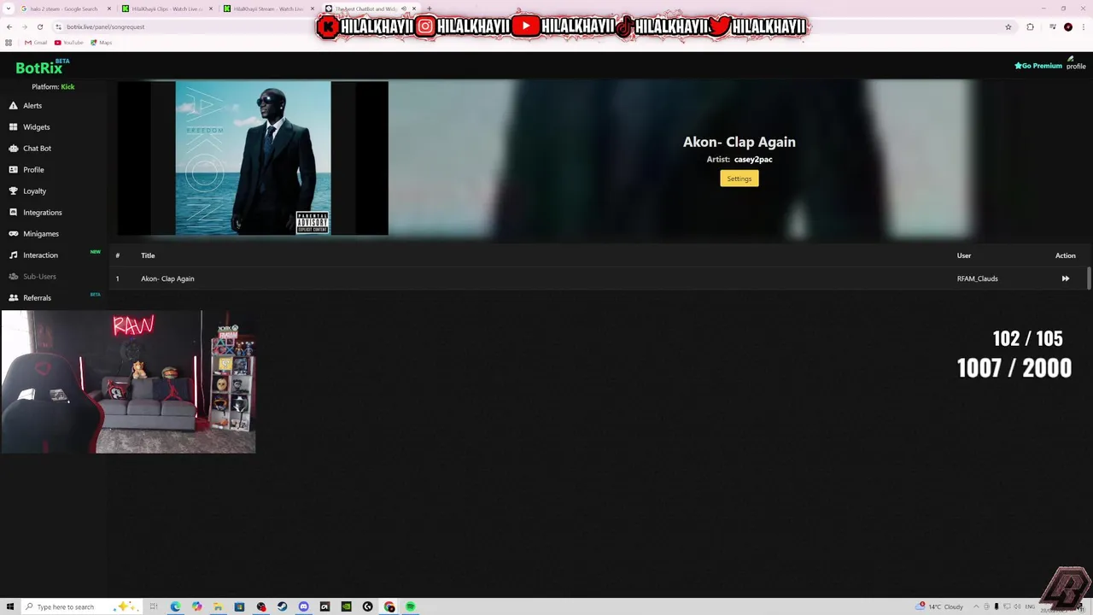Bookmark this page with the star icon

1008,26
